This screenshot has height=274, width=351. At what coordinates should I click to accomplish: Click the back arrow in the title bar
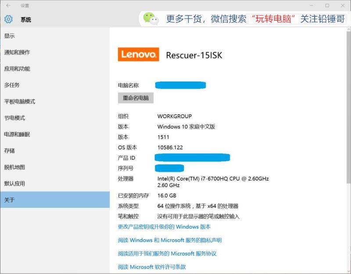pyautogui.click(x=8, y=6)
